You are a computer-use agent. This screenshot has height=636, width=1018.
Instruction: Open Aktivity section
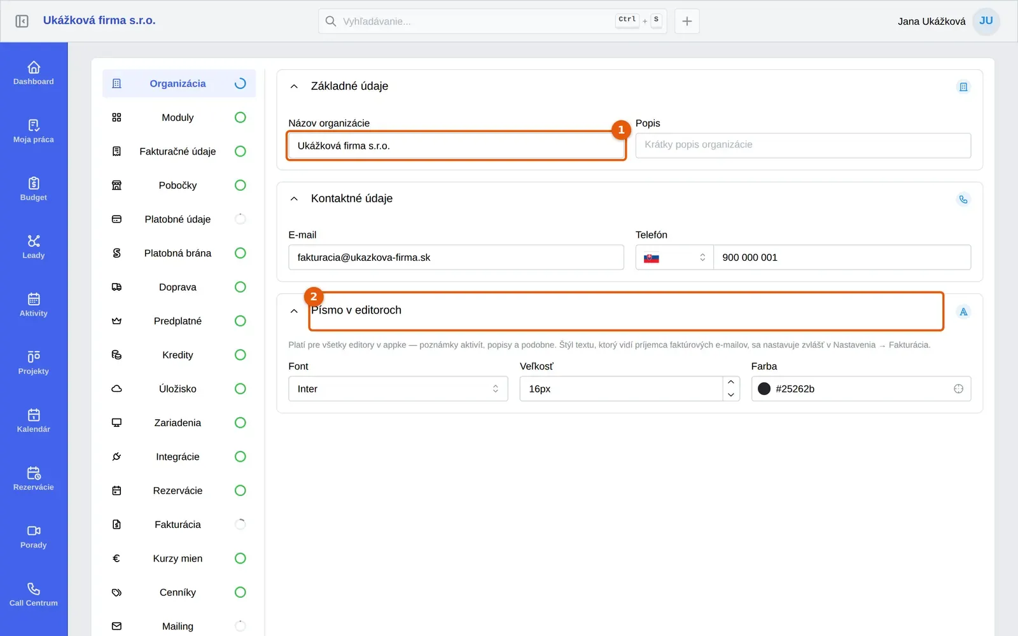pos(34,305)
